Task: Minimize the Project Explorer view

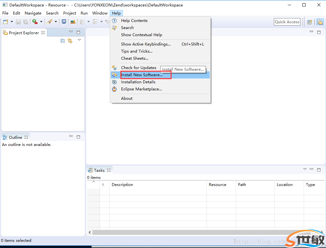Action: (x=71, y=32)
